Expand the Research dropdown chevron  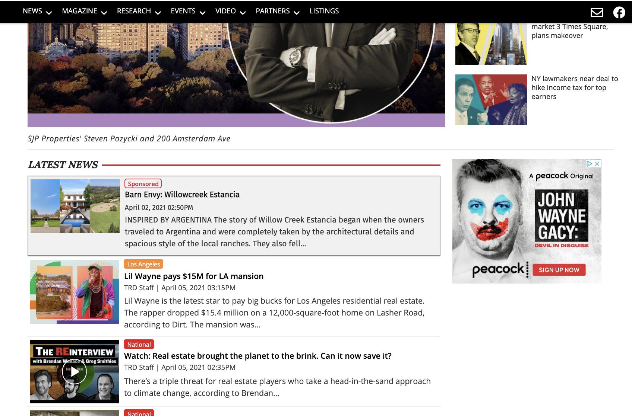pyautogui.click(x=158, y=13)
